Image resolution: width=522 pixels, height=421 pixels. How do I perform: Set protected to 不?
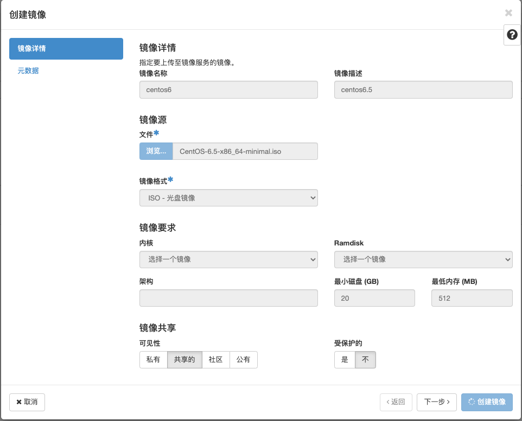click(366, 359)
